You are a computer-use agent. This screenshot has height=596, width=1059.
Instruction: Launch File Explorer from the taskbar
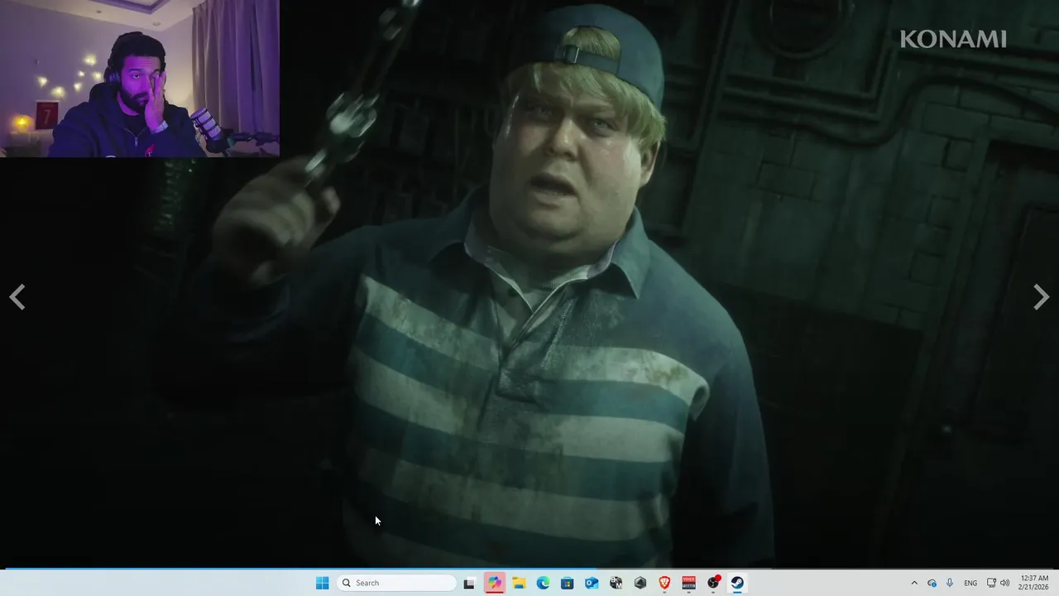(519, 583)
